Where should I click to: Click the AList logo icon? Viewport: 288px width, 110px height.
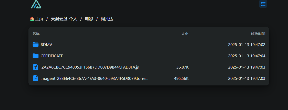(36, 4)
